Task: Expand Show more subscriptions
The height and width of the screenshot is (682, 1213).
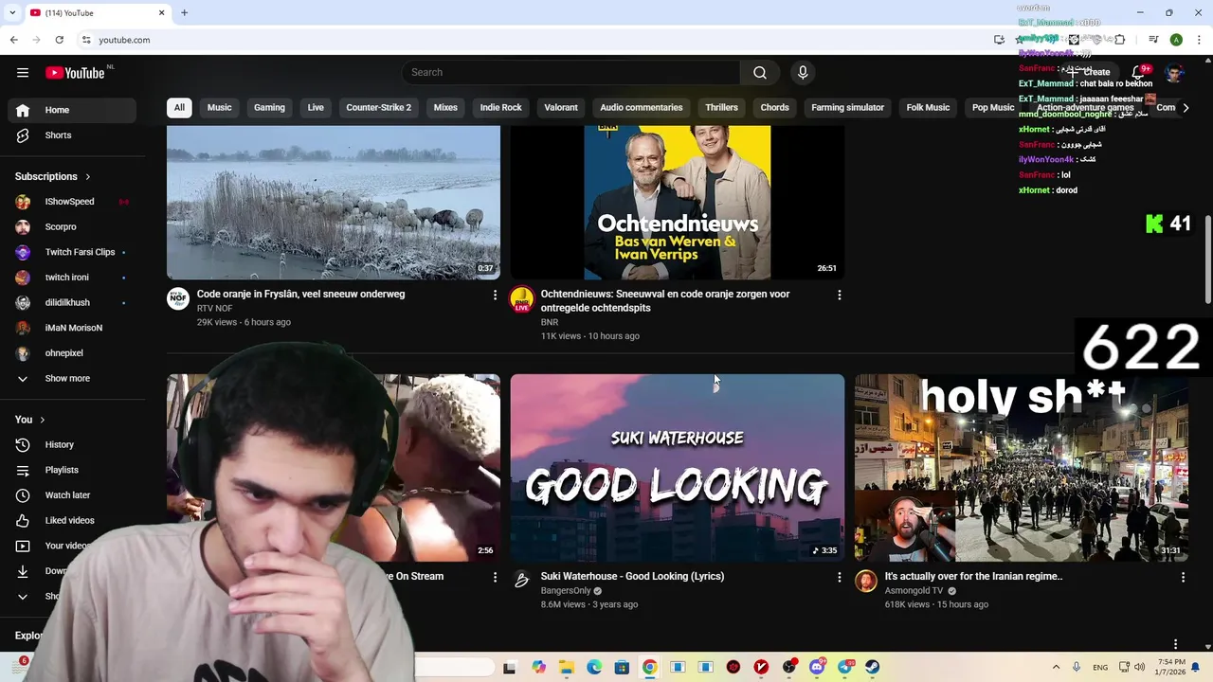Action: pos(72,378)
